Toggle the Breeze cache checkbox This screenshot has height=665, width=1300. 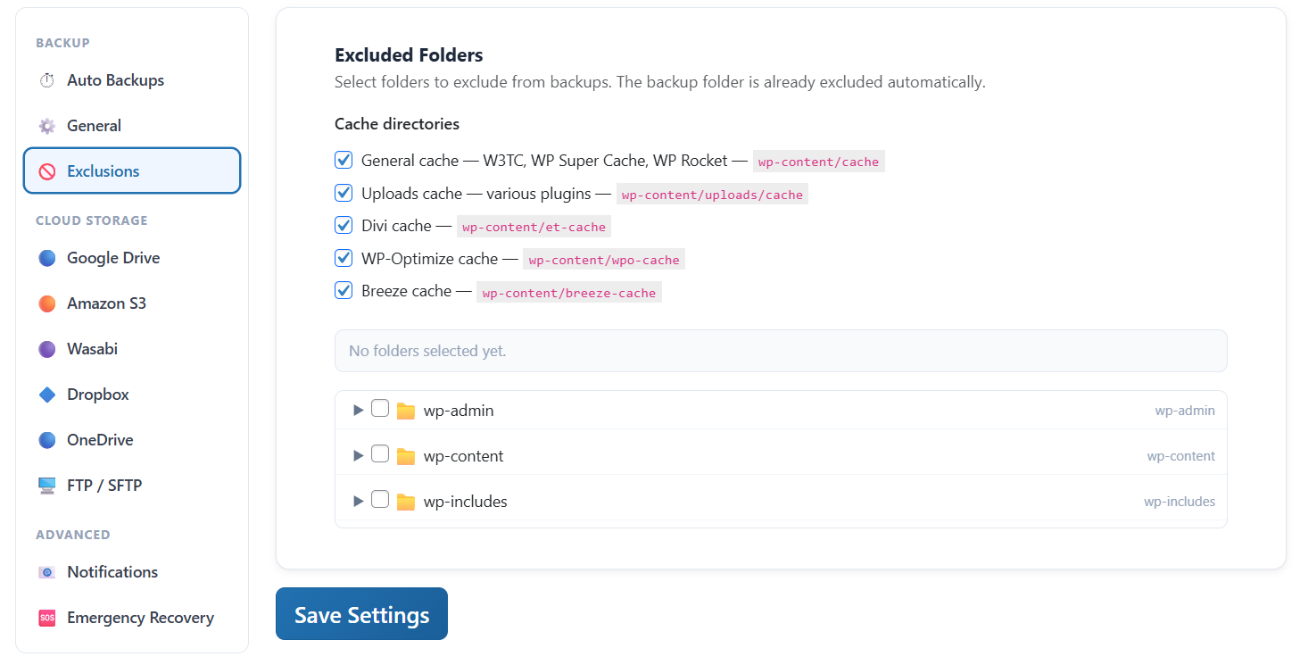(x=344, y=290)
